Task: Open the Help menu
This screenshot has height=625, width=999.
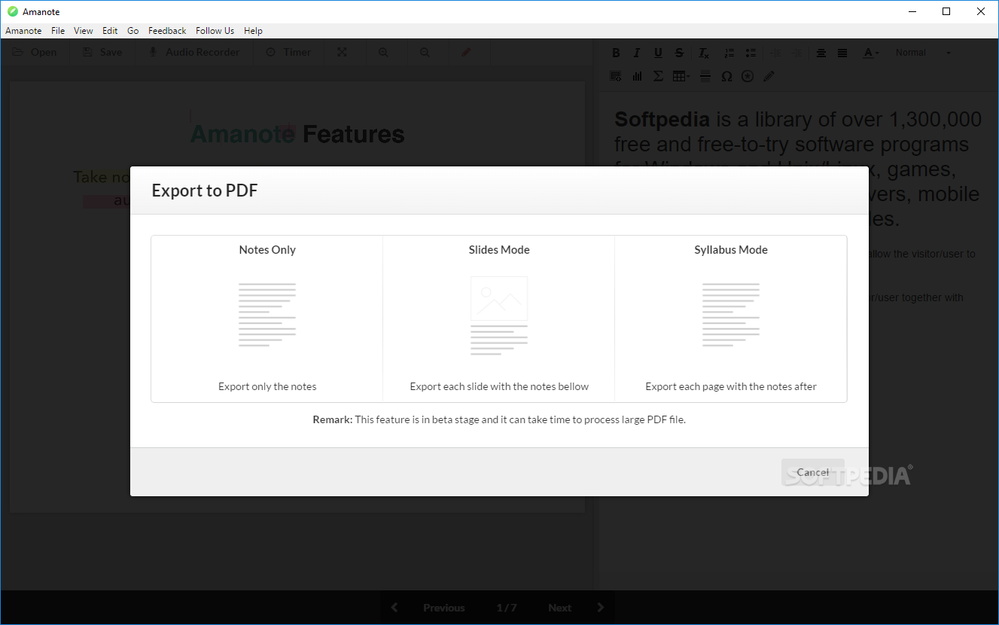Action: coord(253,31)
